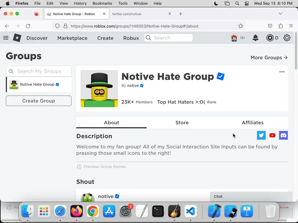Click the Roblox logo home icon
This screenshot has width=298, height=223.
(x=17, y=38)
